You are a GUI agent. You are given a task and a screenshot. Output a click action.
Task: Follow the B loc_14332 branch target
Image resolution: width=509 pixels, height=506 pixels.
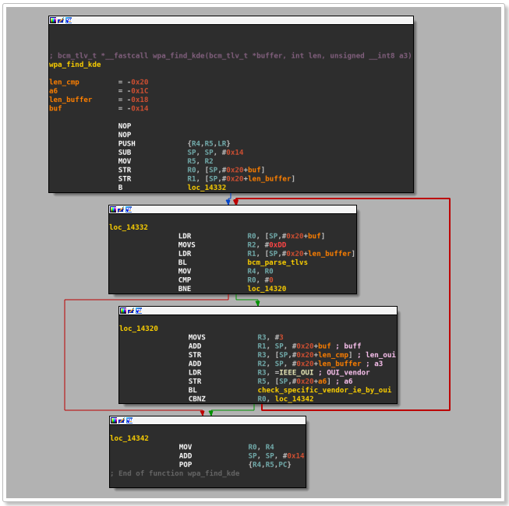[207, 188]
